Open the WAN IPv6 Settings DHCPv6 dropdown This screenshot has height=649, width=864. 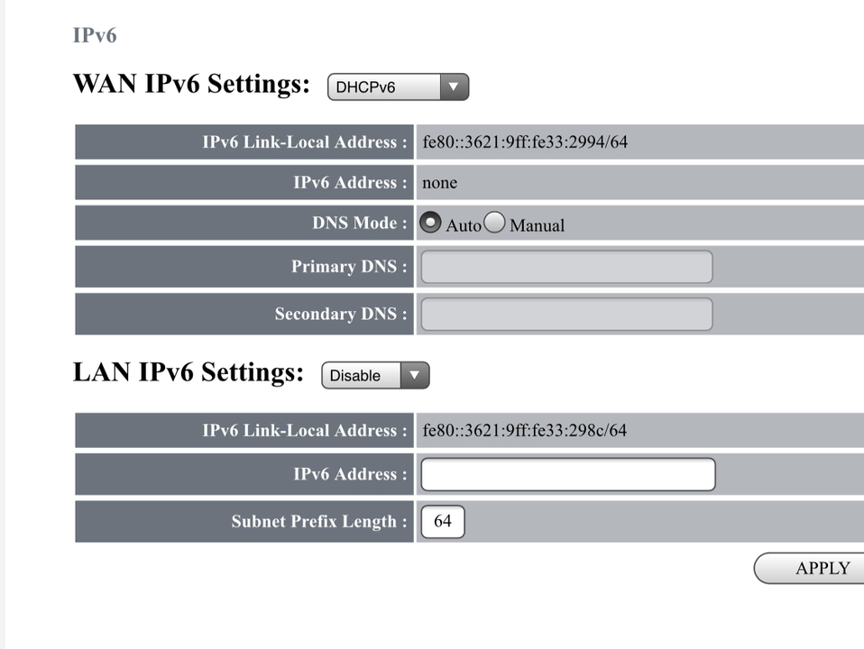(x=398, y=87)
